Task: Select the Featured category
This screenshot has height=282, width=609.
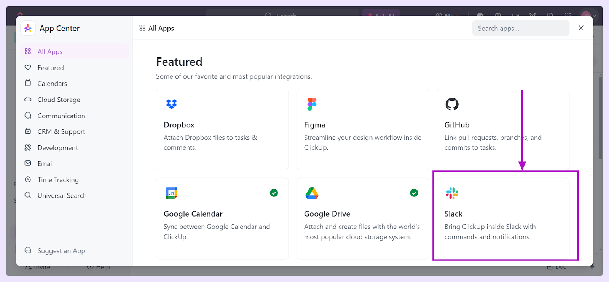Action: pyautogui.click(x=75, y=67)
